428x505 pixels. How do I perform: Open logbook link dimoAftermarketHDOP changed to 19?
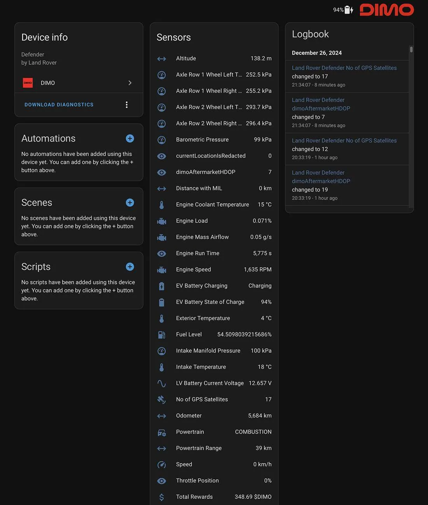pos(321,177)
